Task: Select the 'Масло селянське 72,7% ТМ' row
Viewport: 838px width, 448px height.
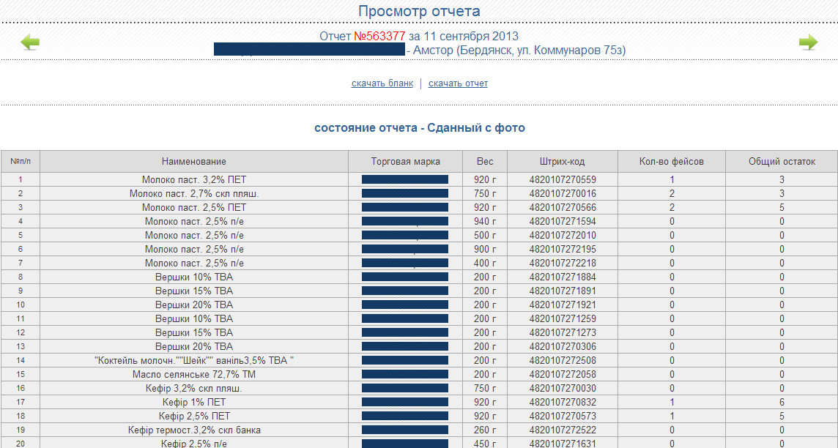Action: [x=194, y=375]
